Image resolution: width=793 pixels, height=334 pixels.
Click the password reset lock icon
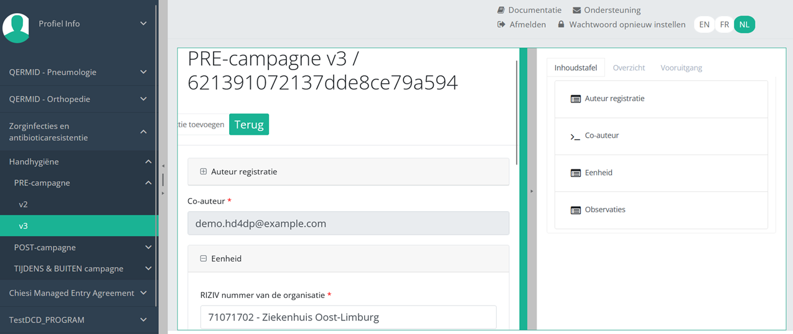561,24
